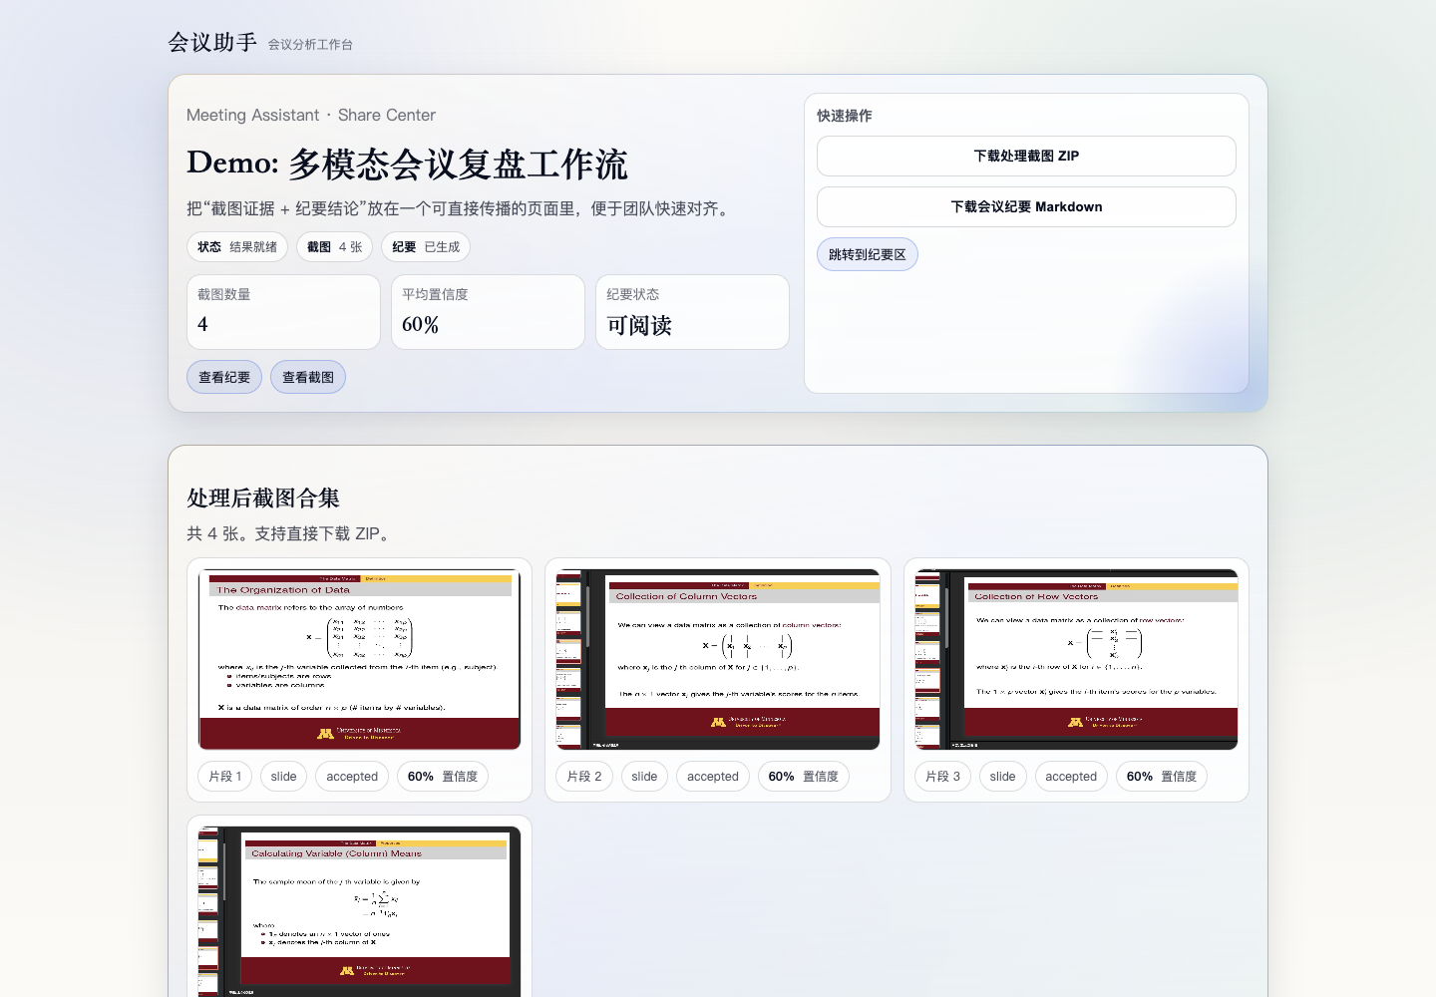Viewport: 1436px width, 997px height.
Task: Click 60% 置信度 tag on 片段 2
Action: [x=804, y=776]
